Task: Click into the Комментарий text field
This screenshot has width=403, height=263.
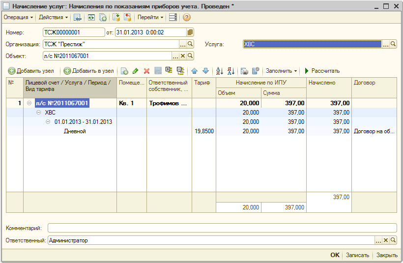Action: point(222,228)
